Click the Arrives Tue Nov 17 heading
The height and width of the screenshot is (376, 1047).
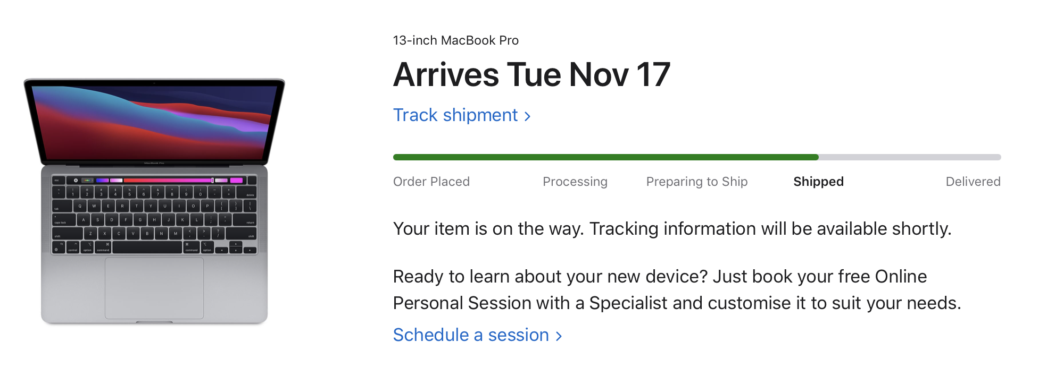click(531, 74)
